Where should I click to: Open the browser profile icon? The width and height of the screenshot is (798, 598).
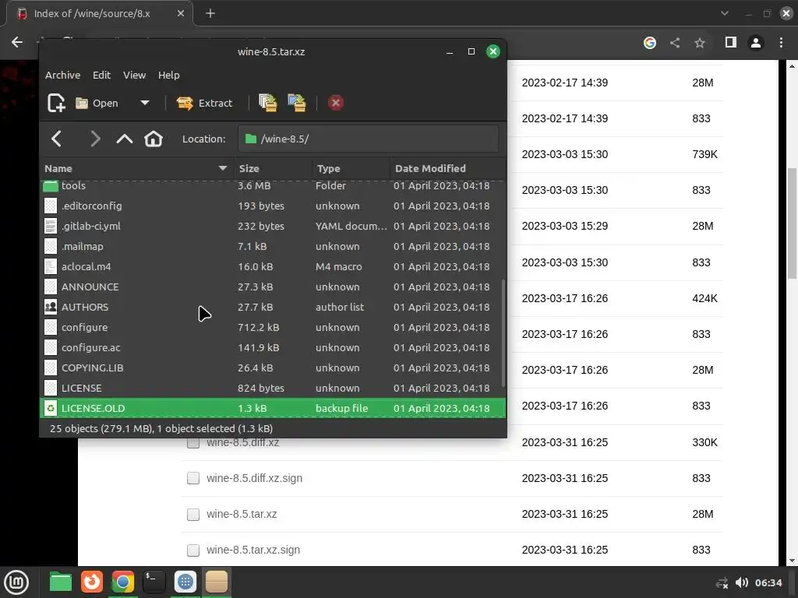(756, 43)
